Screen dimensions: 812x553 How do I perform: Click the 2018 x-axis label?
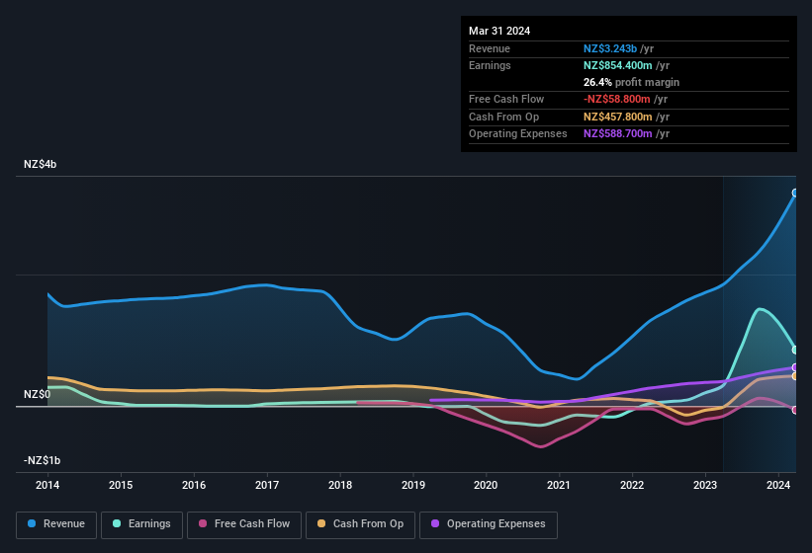tap(340, 485)
